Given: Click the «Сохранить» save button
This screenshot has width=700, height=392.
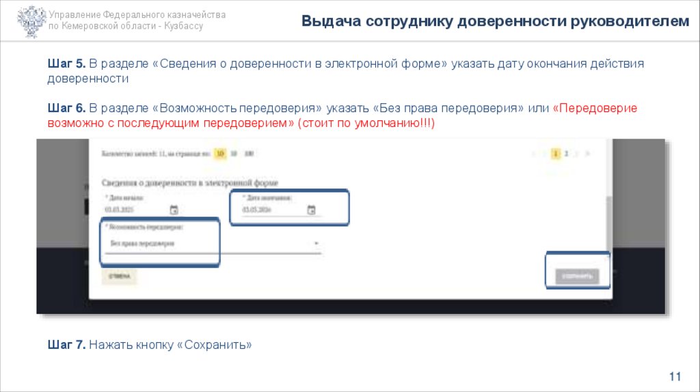Looking at the screenshot, I should tap(577, 277).
